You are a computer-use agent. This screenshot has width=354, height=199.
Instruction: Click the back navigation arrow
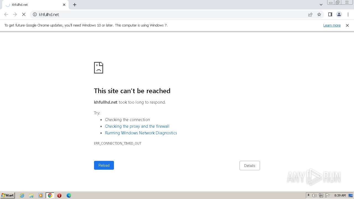(6, 14)
